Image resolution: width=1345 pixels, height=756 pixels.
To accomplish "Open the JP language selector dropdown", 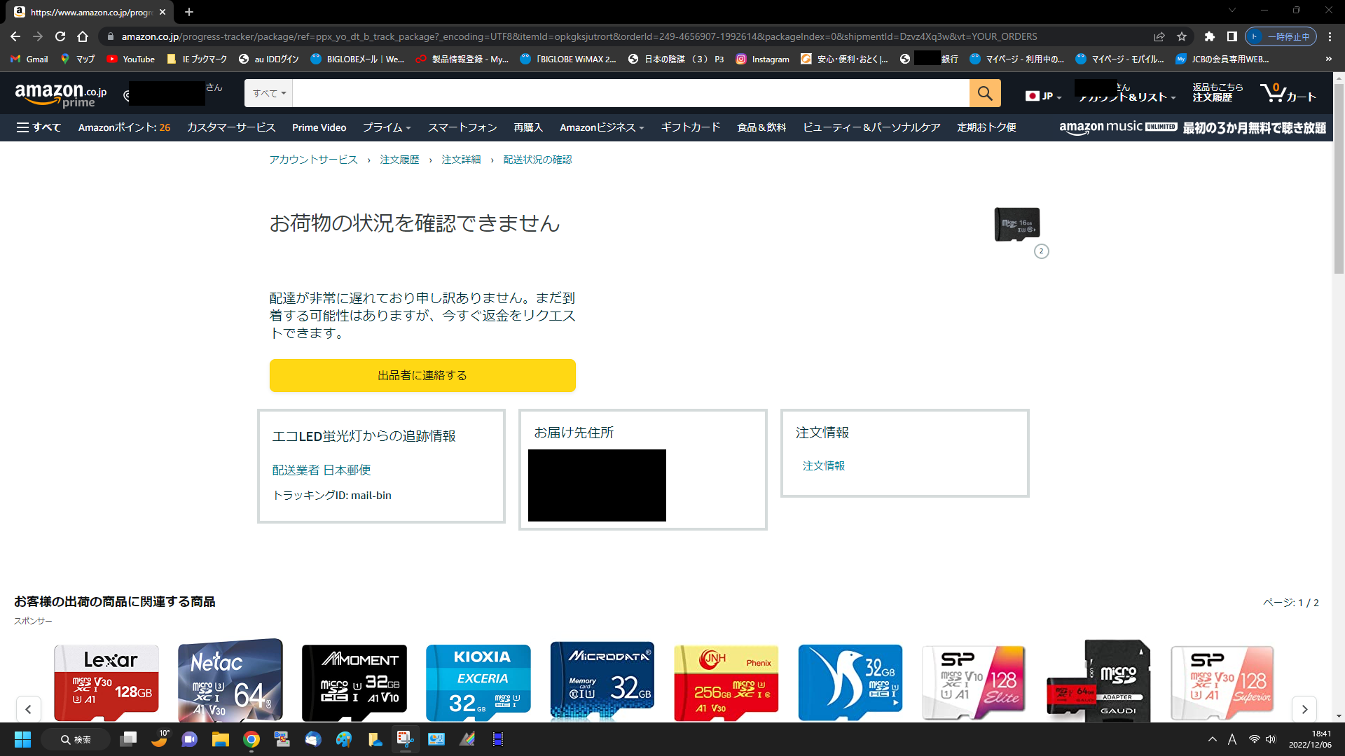I will point(1043,96).
